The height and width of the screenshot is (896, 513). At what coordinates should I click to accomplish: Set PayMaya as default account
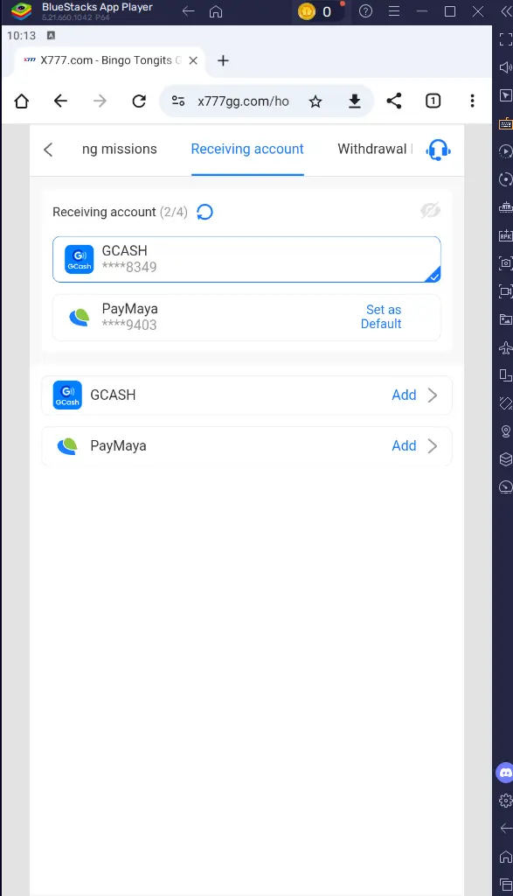[x=381, y=317]
